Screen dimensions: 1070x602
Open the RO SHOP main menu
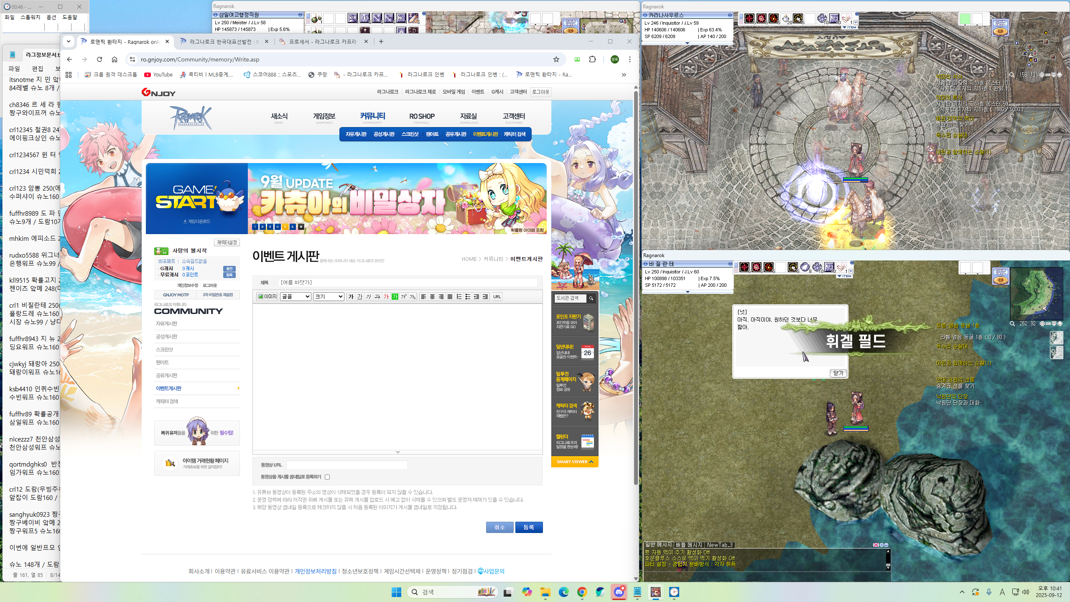click(x=422, y=117)
